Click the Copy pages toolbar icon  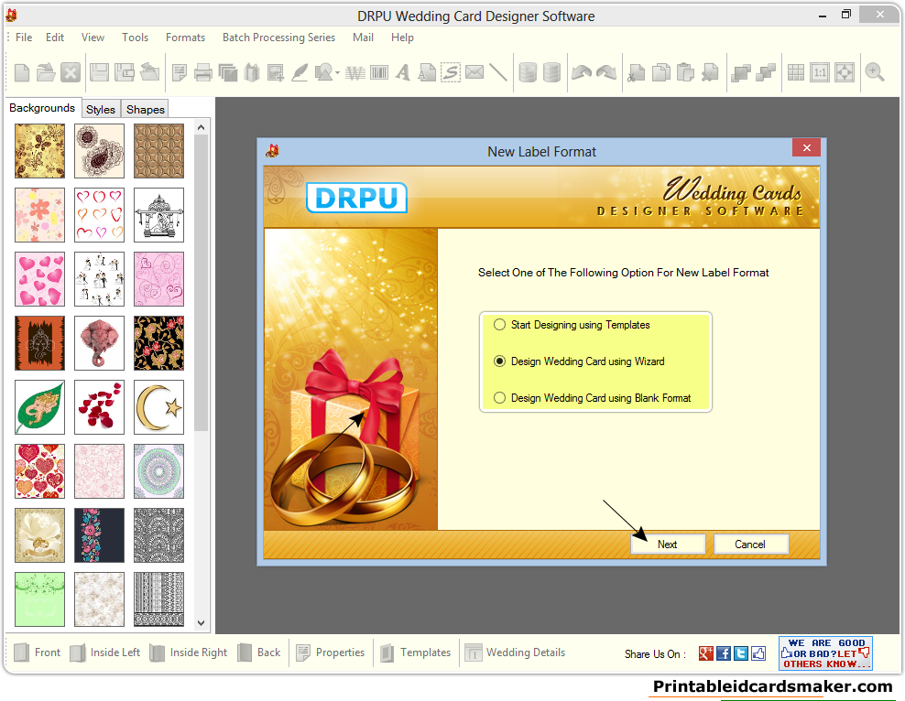(x=660, y=72)
